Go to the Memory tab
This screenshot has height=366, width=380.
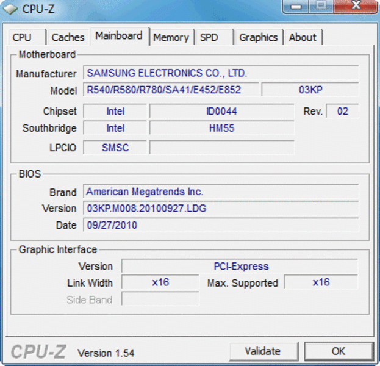point(171,37)
